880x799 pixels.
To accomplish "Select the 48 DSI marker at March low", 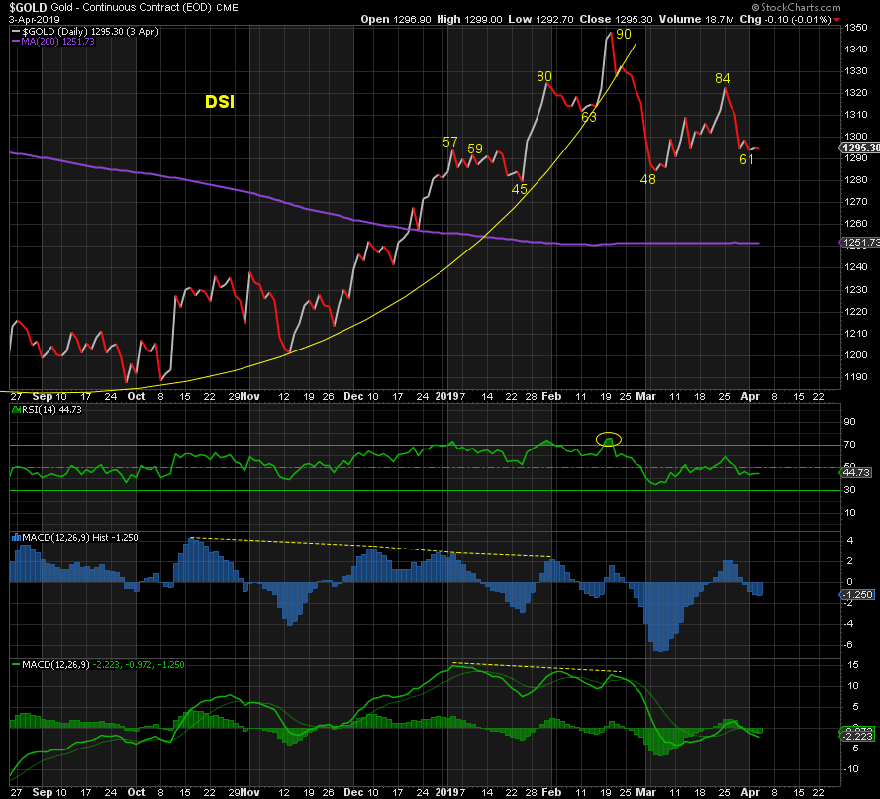I will click(648, 180).
